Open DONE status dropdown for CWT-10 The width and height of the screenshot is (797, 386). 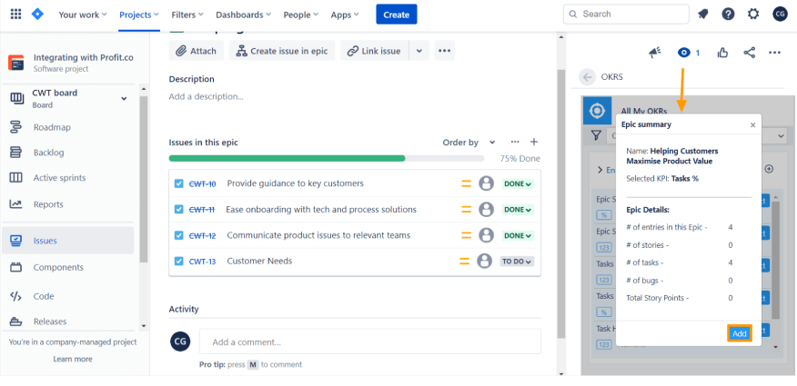point(518,183)
